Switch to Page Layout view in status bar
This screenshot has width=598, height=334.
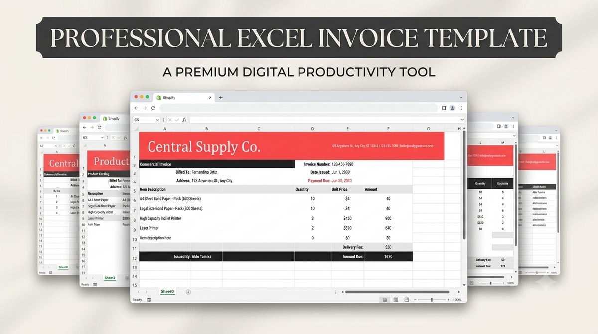396,300
